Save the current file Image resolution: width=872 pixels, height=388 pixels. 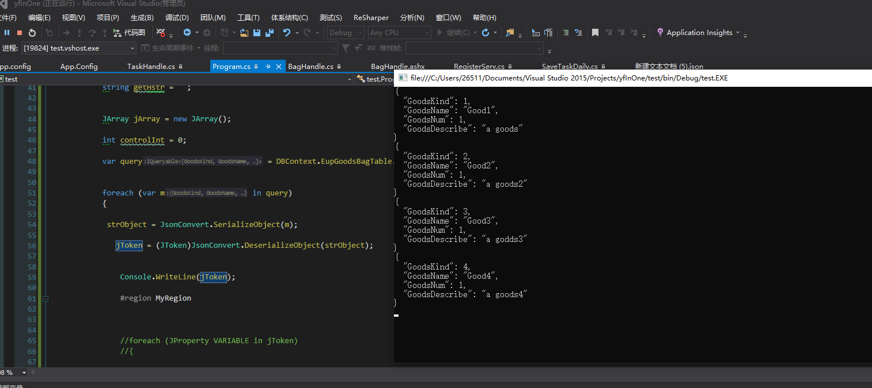coord(257,33)
